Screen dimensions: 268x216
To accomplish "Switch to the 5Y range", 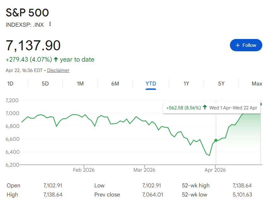I will [221, 84].
